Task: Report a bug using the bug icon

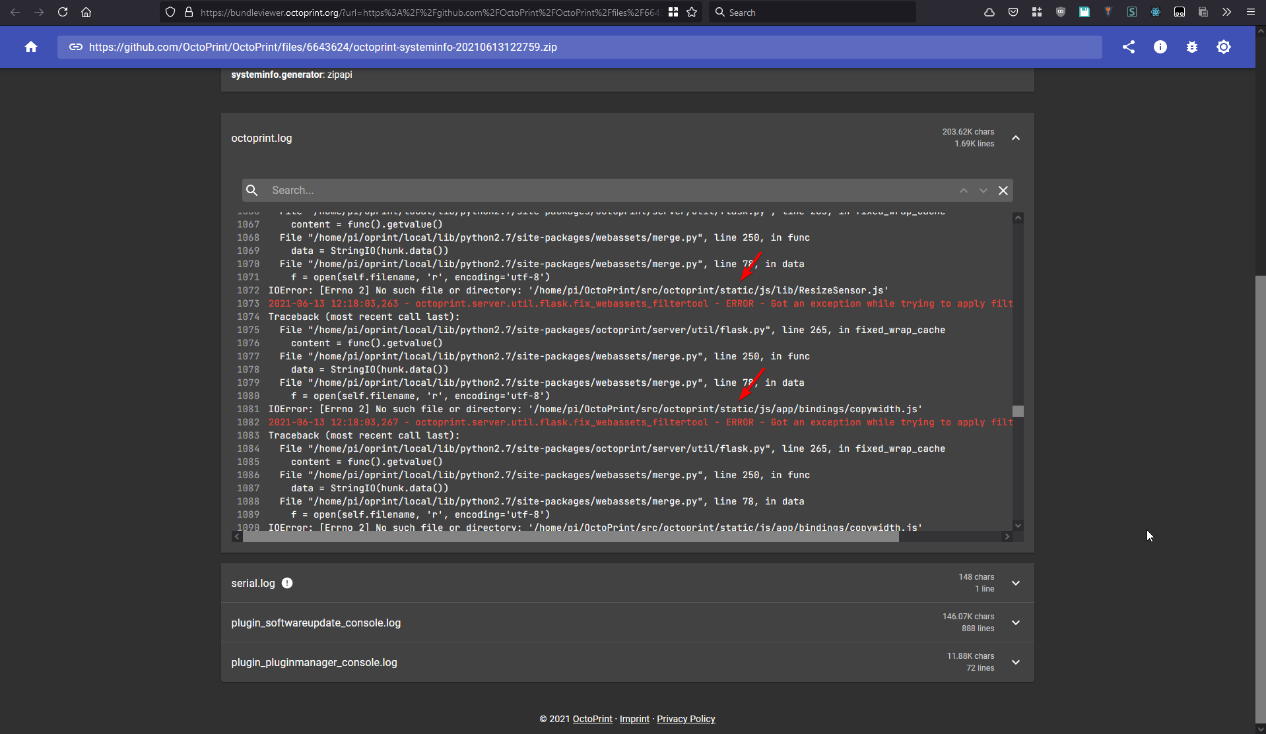Action: pyautogui.click(x=1192, y=47)
